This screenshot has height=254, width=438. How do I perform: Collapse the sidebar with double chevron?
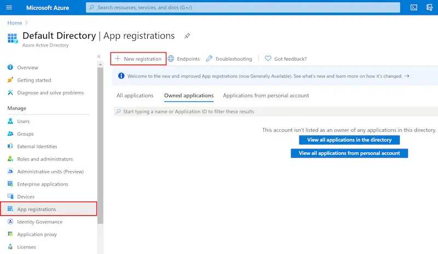coord(99,56)
